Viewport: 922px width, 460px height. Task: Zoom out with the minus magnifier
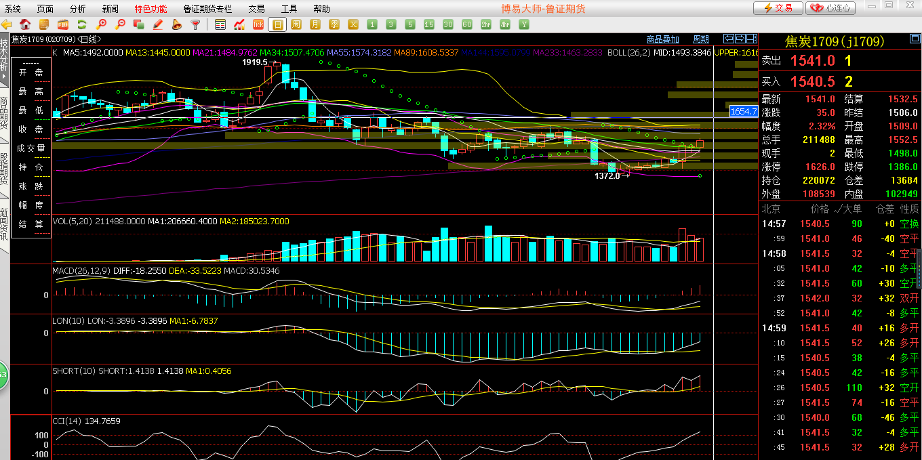121,24
